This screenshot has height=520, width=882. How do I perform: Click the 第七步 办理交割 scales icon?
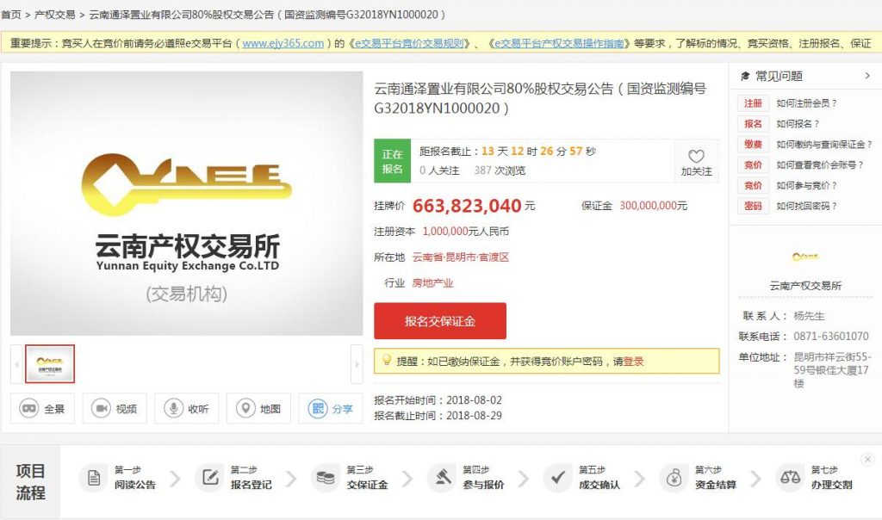[791, 478]
